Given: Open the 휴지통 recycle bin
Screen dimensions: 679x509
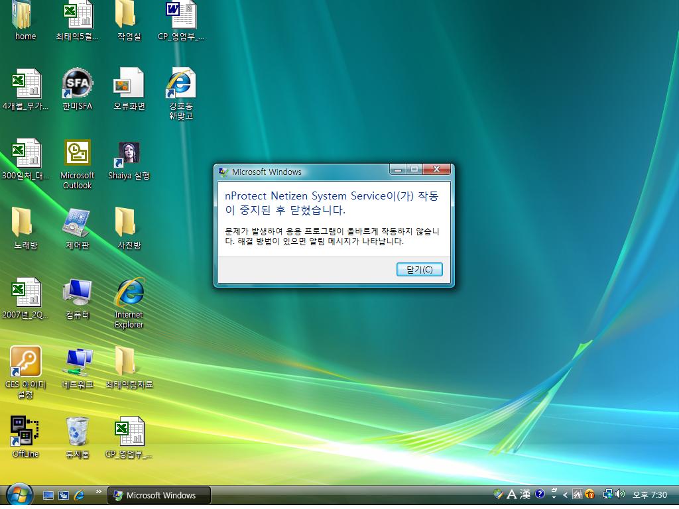Looking at the screenshot, I should click(x=77, y=436).
